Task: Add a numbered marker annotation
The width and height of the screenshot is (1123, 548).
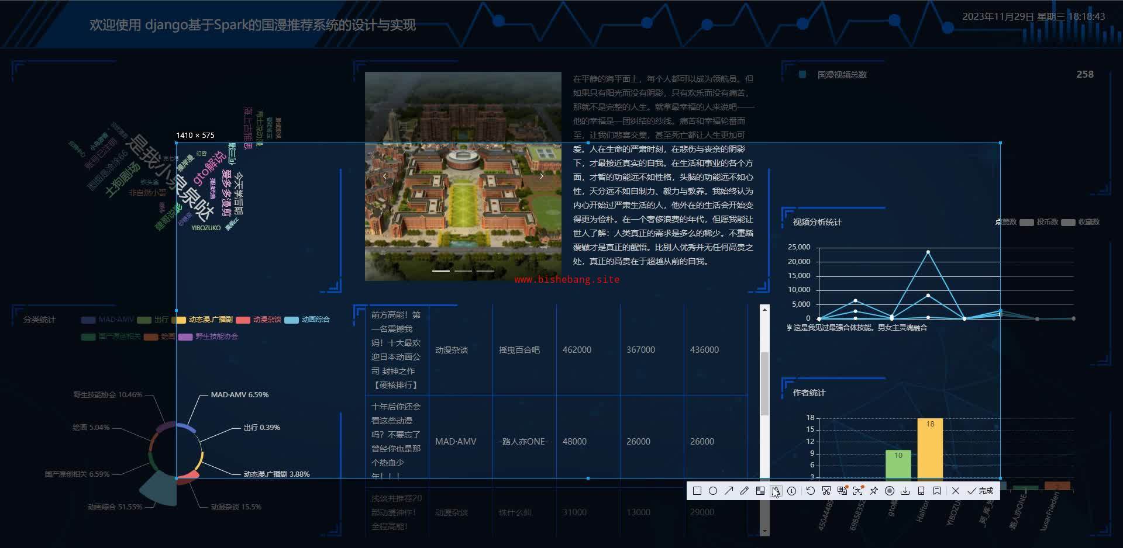Action: tap(791, 491)
